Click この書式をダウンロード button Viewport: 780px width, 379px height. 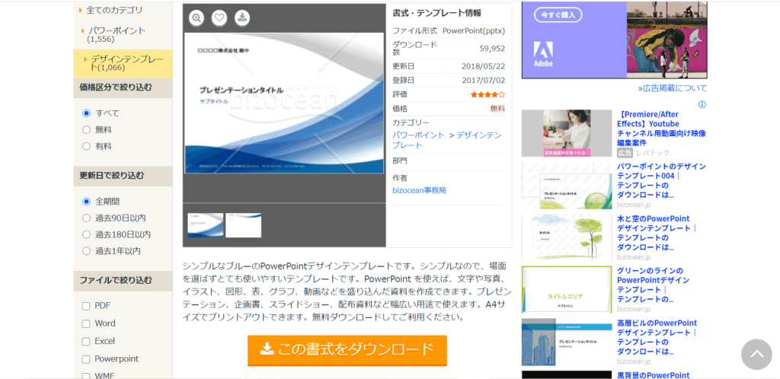point(347,350)
